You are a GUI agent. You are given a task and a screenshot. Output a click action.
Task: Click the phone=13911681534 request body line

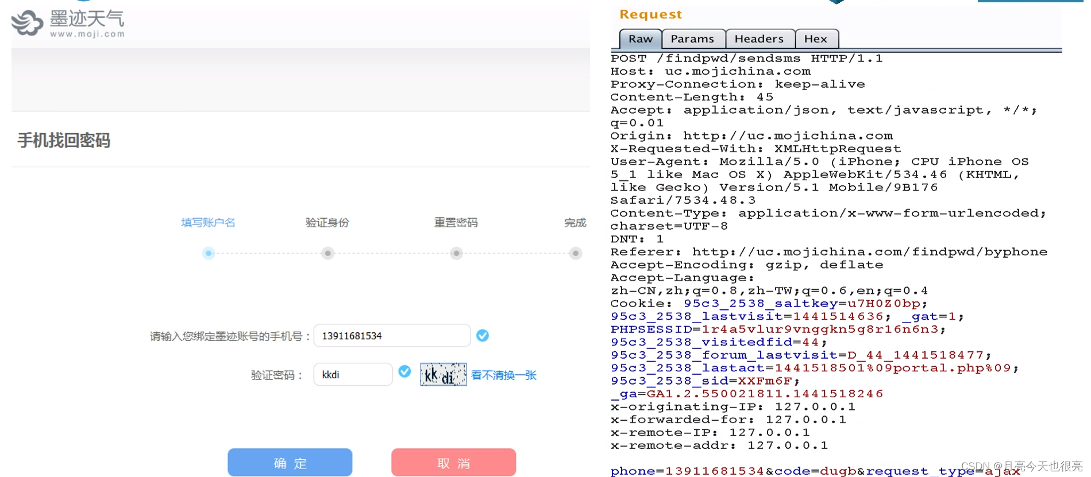pyautogui.click(x=815, y=471)
